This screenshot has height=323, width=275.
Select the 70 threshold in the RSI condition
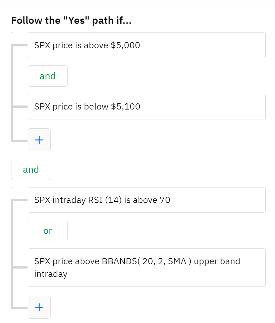[165, 200]
